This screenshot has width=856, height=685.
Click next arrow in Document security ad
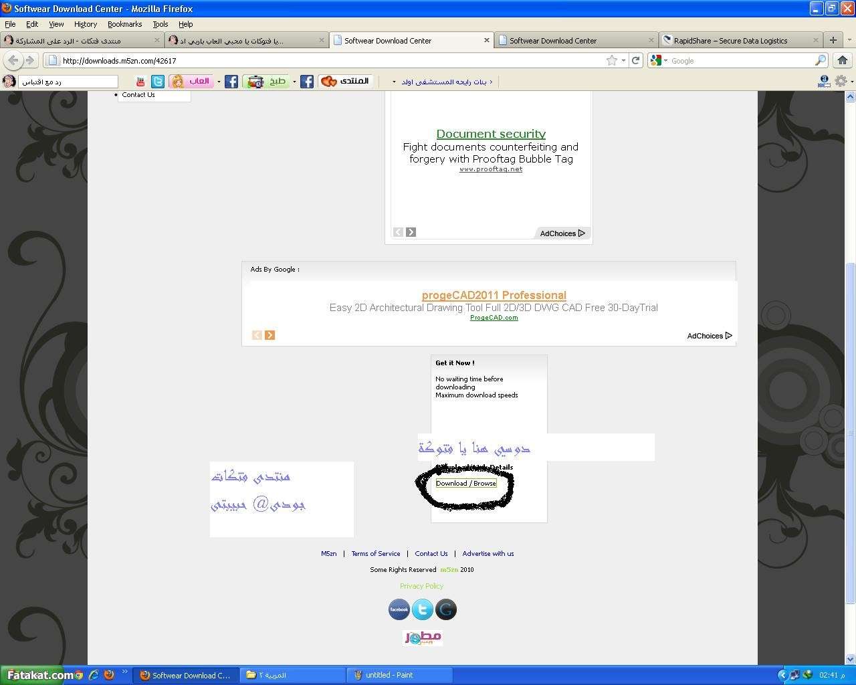411,232
